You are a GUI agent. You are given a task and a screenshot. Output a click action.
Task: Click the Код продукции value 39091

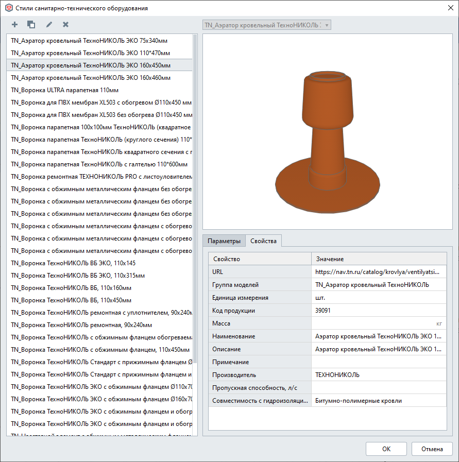tap(379, 311)
